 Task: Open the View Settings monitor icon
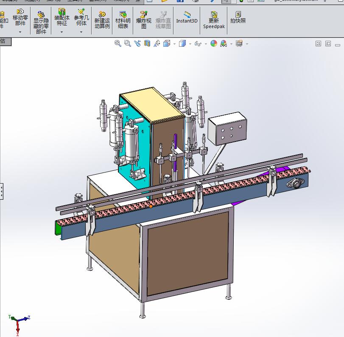[x=239, y=43]
